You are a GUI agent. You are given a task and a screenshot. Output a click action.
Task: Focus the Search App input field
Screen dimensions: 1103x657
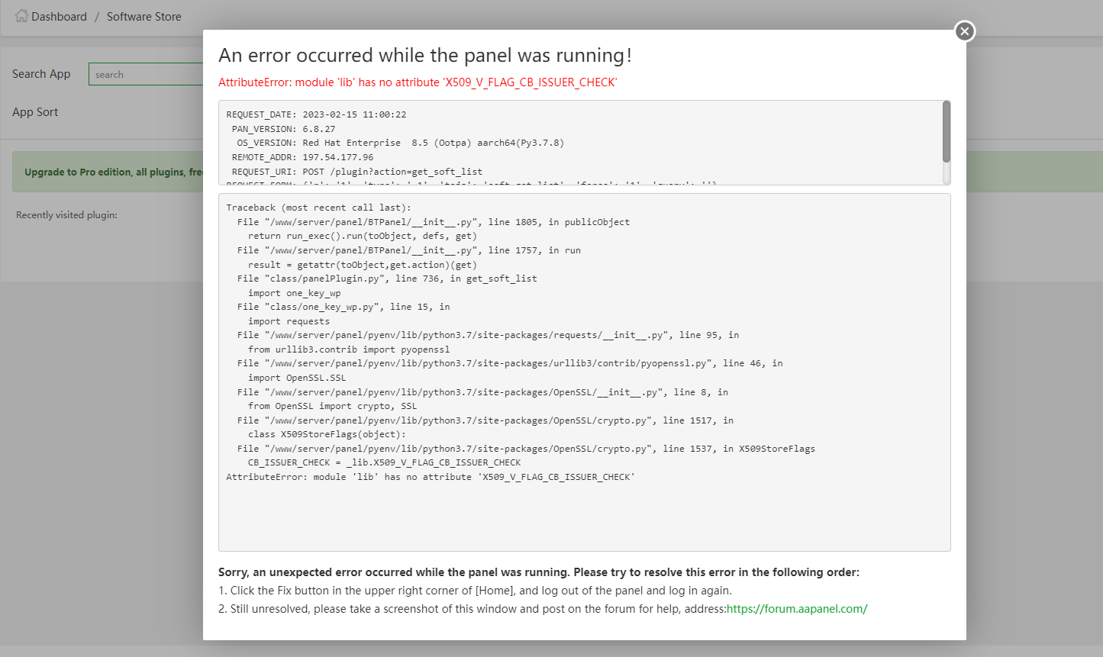(145, 74)
